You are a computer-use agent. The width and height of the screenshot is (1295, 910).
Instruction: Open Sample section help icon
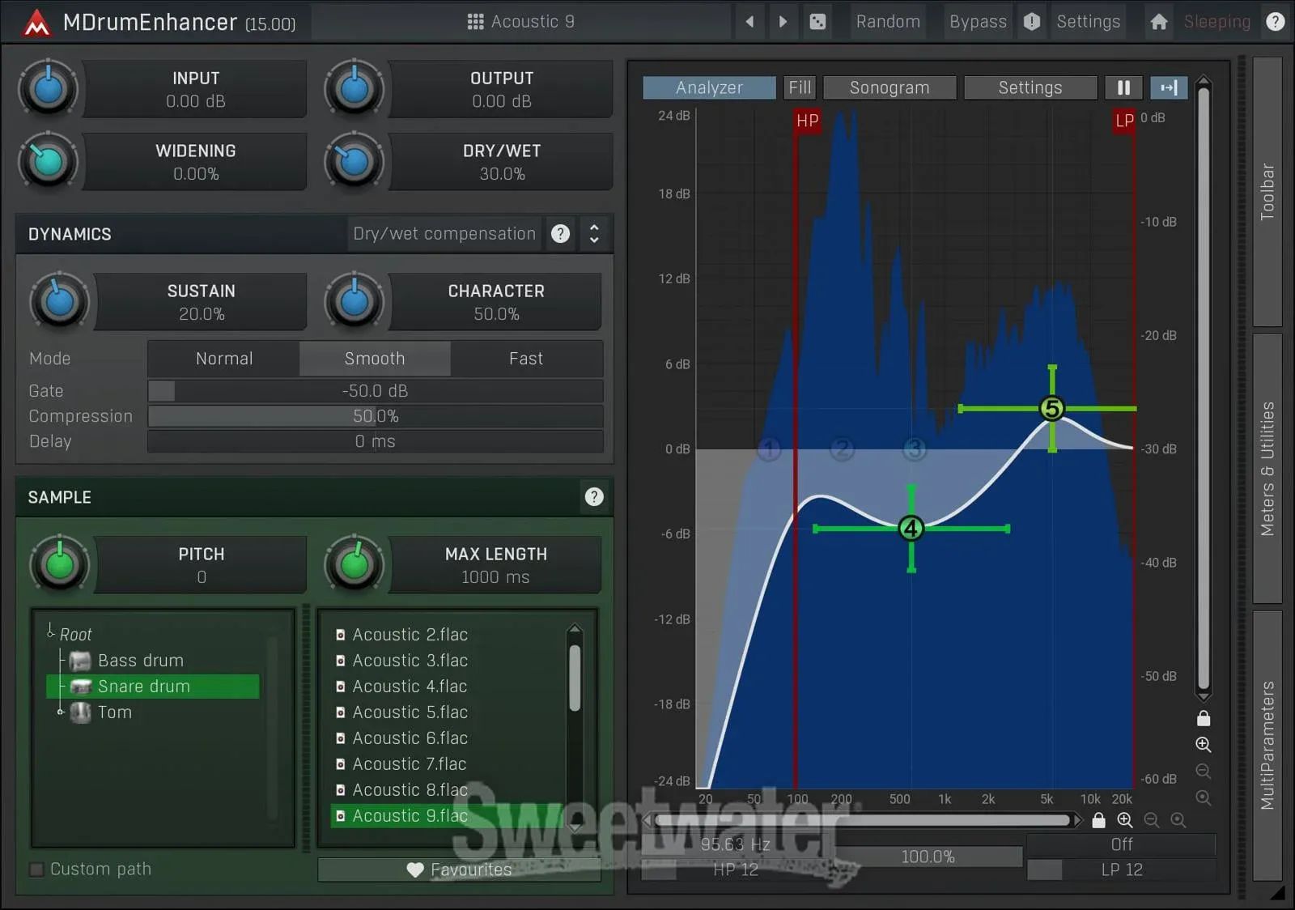pos(594,497)
